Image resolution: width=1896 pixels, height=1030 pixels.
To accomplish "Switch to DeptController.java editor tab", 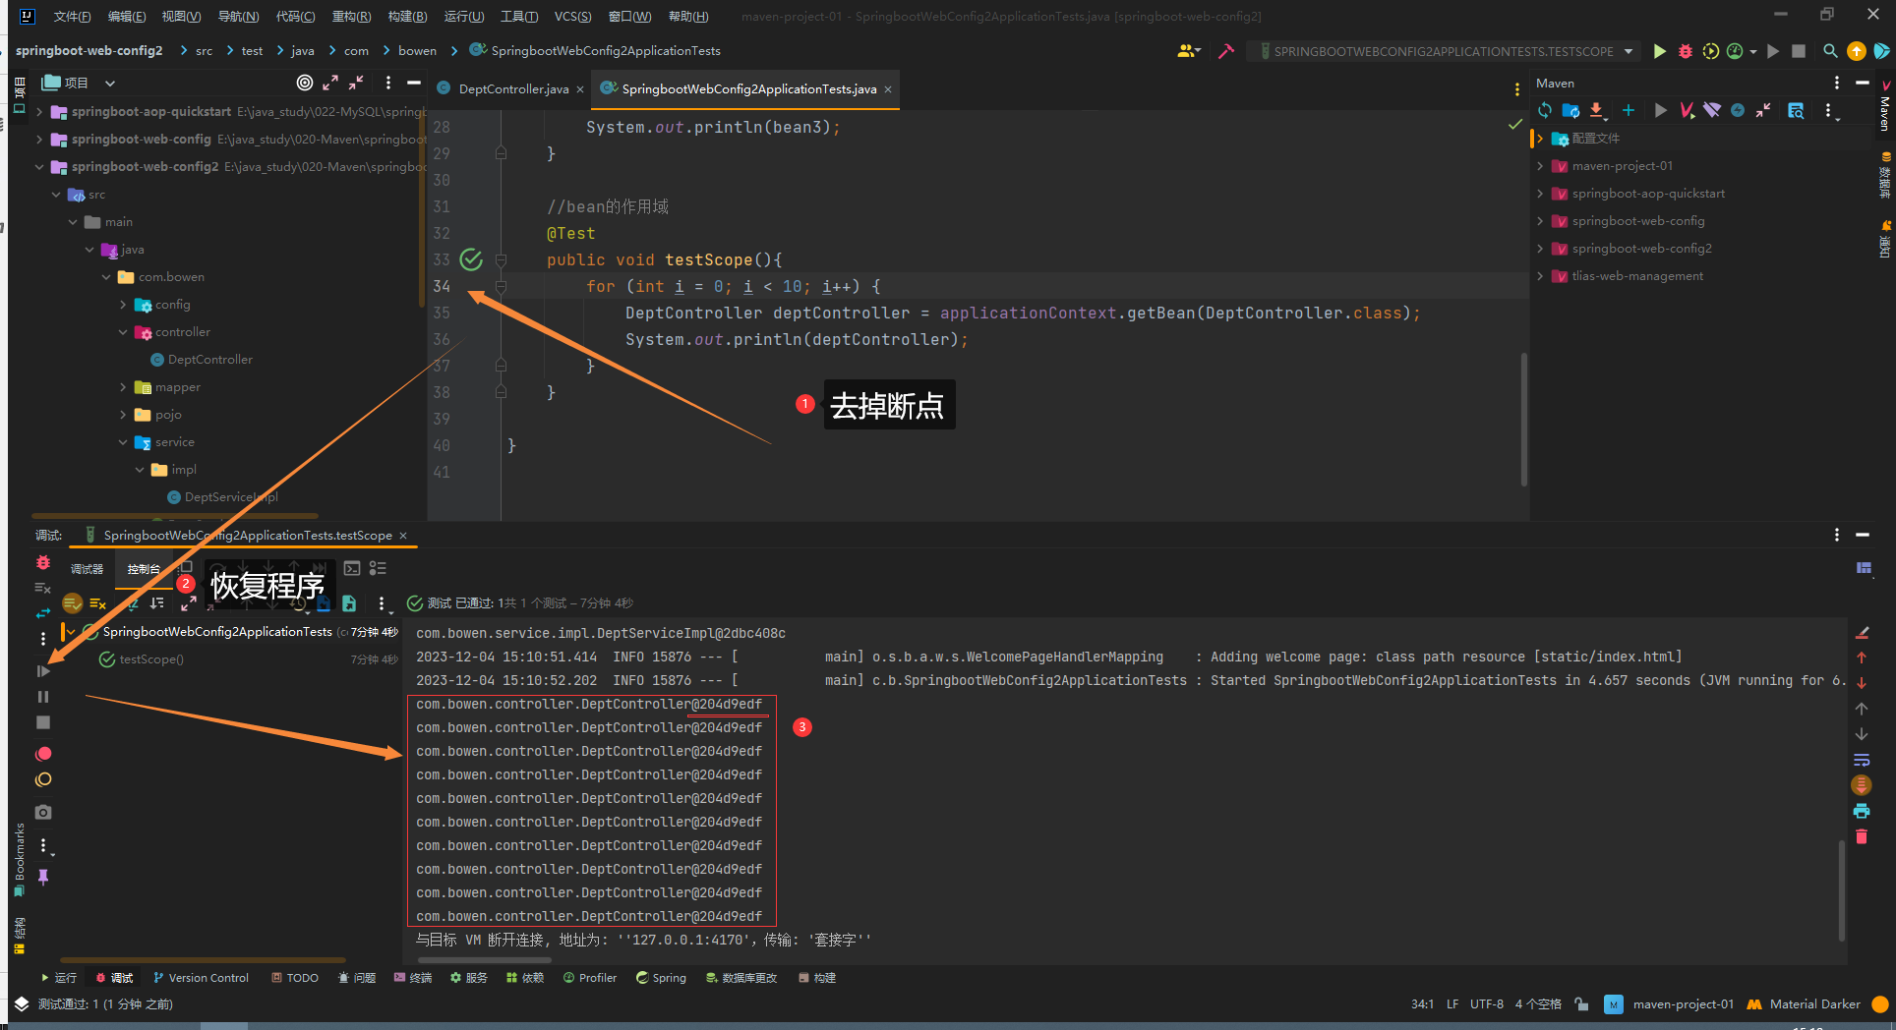I will pos(513,89).
